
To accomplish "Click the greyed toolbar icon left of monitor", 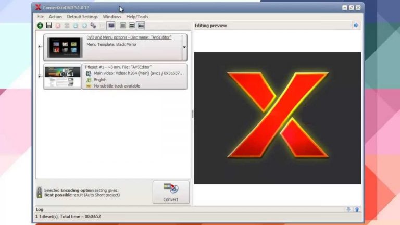I will 102,26.
